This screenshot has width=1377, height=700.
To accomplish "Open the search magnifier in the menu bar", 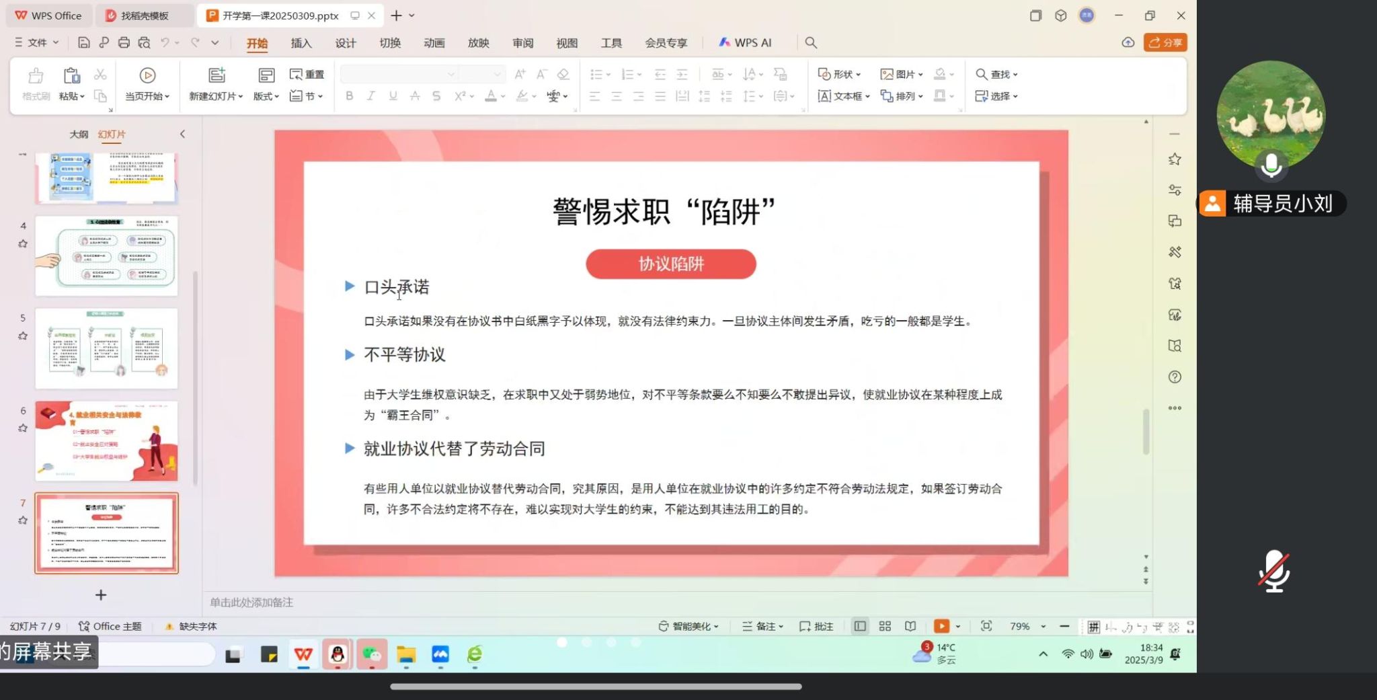I will pos(811,43).
